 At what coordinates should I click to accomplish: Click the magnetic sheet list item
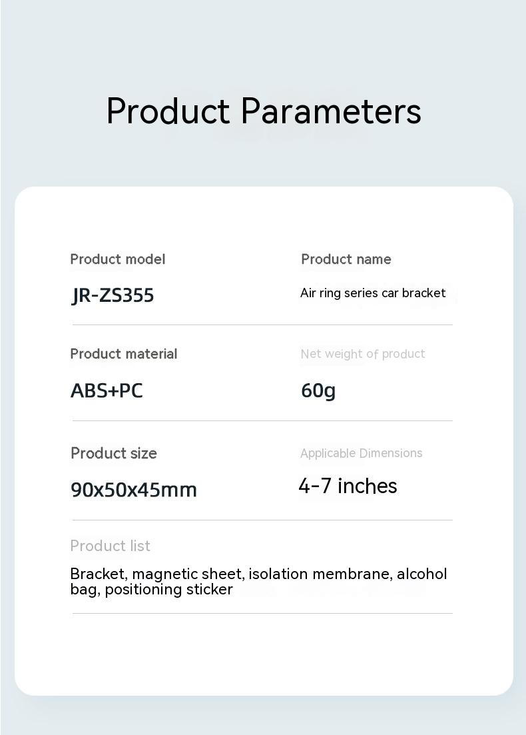click(188, 574)
